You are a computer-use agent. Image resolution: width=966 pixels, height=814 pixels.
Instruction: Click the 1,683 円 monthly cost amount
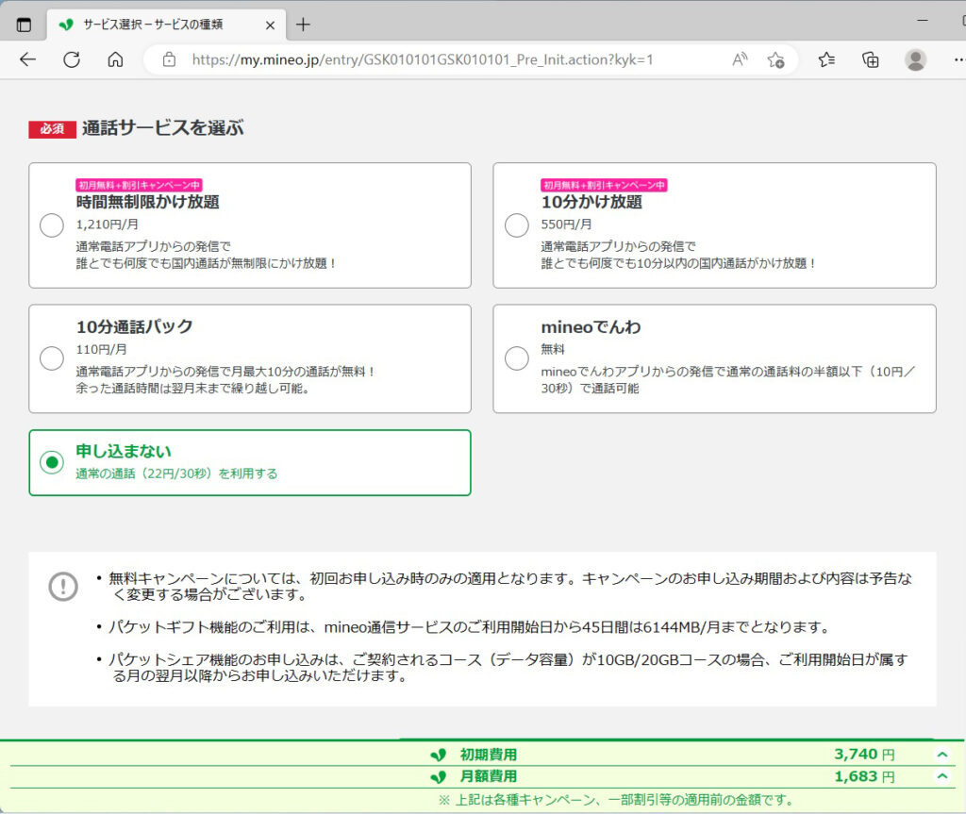(x=864, y=776)
